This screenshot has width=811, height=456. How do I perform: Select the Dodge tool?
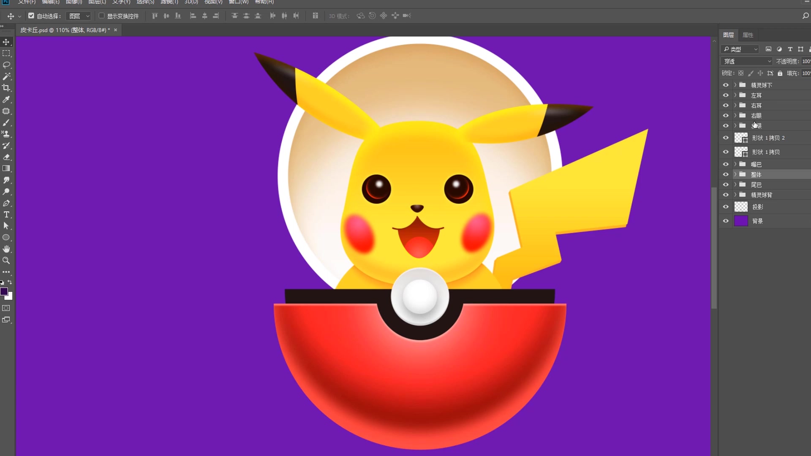click(6, 192)
